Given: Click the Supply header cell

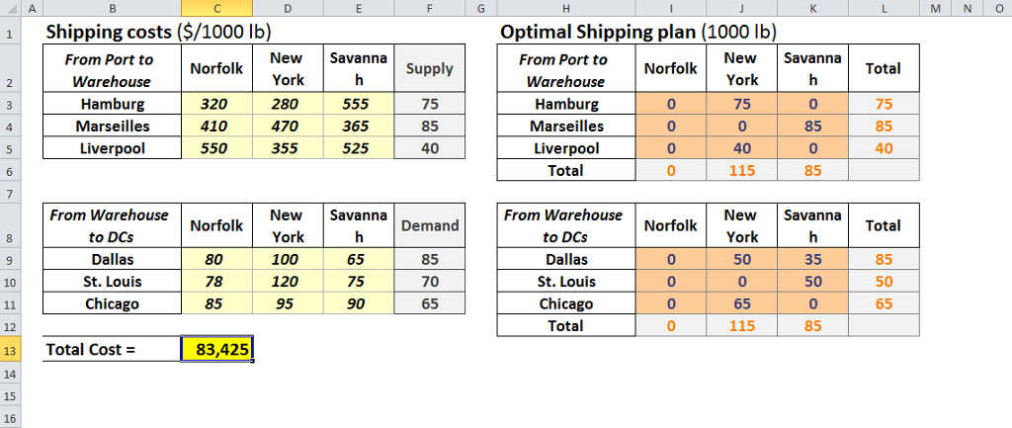Looking at the screenshot, I should point(429,69).
